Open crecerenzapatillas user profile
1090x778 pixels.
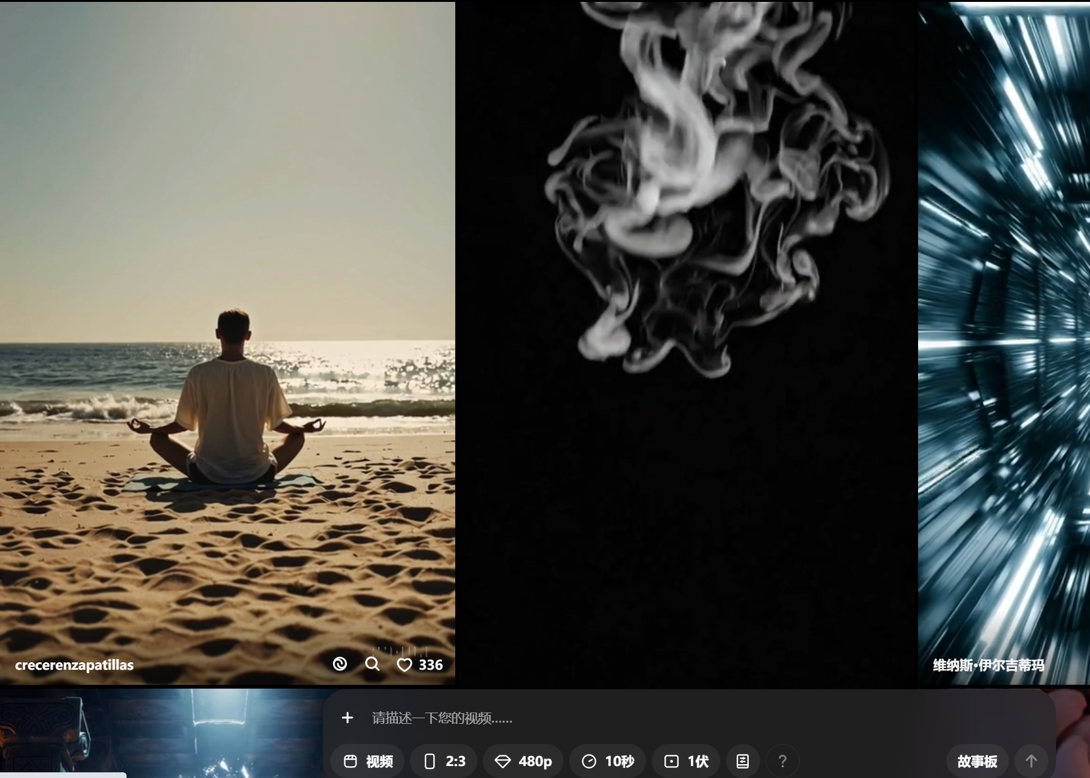click(x=74, y=665)
